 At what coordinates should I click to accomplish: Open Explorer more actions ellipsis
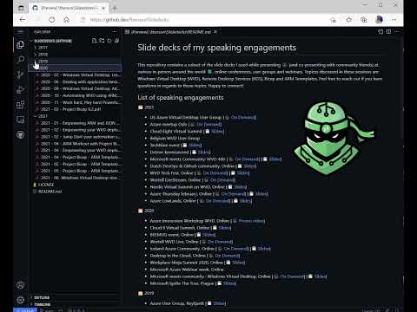pyautogui.click(x=115, y=32)
